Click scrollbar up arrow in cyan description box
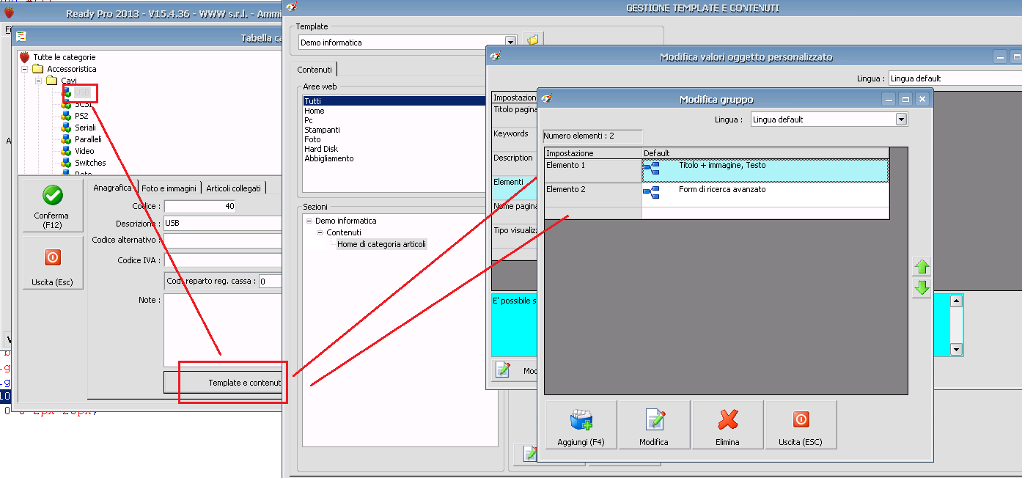This screenshot has height=478, width=1022. coord(956,301)
